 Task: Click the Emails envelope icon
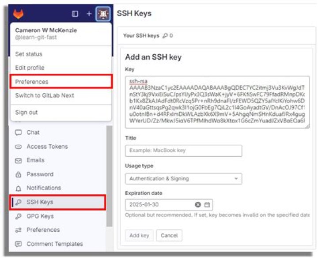18,161
